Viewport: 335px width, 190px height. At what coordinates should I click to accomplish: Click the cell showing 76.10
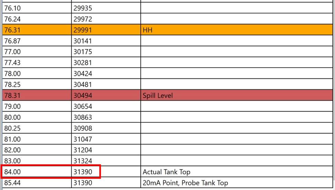[x=37, y=8]
